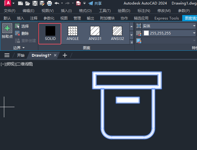Click the Save icon in quick access toolbar
Viewport: 197px width, 150px height.
click(x=35, y=3)
